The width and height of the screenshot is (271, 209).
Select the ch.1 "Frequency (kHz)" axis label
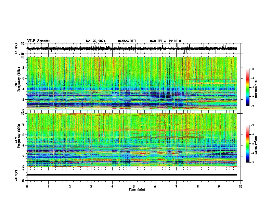coord(19,80)
